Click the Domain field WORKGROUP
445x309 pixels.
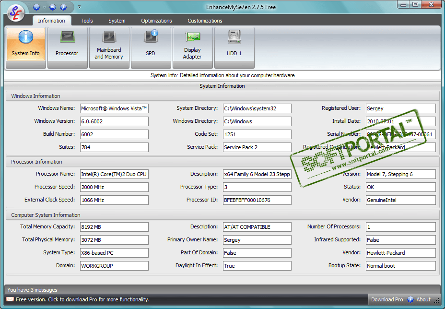coord(114,266)
